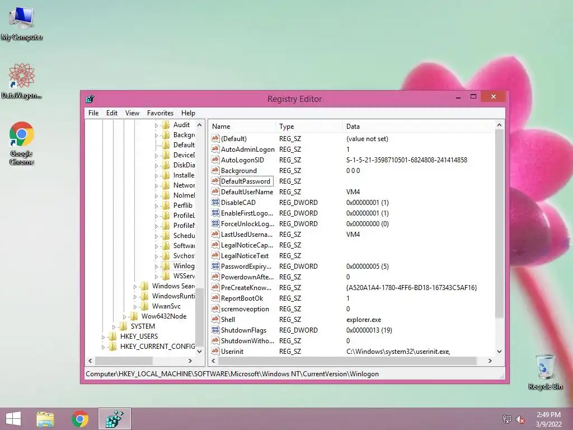573x430 pixels.
Task: Select the Windows Search key
Action: pos(173,286)
